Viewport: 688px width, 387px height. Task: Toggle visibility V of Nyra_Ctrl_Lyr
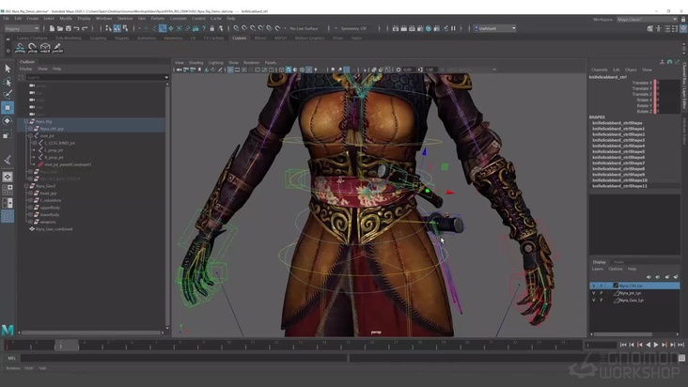click(x=594, y=286)
